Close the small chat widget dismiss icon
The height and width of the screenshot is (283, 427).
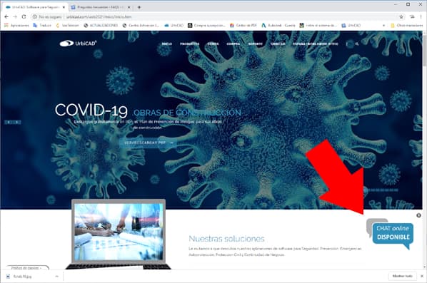[418, 215]
